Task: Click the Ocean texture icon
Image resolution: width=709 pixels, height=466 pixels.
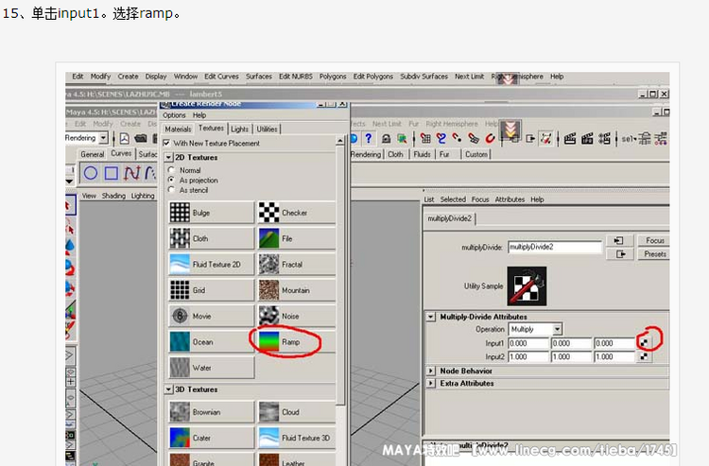Action: tap(180, 341)
